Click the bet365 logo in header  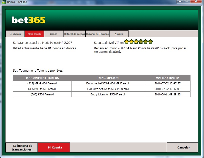coord(28,20)
